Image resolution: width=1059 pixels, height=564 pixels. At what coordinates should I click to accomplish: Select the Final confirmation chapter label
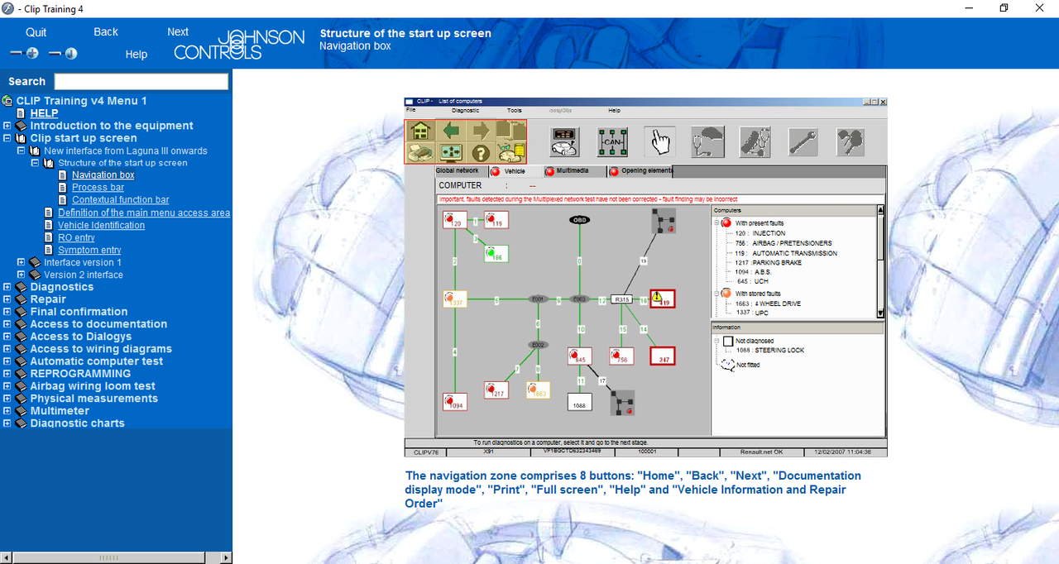coord(79,312)
